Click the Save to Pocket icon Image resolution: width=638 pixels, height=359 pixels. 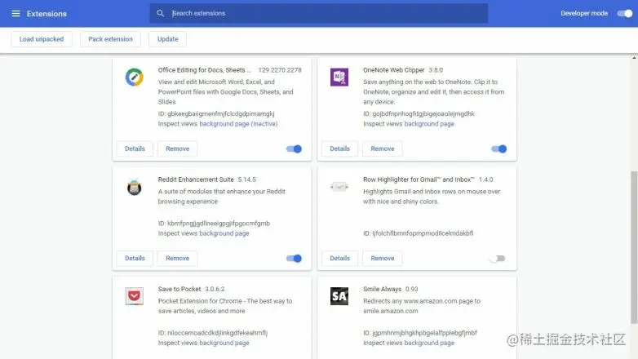pos(135,296)
